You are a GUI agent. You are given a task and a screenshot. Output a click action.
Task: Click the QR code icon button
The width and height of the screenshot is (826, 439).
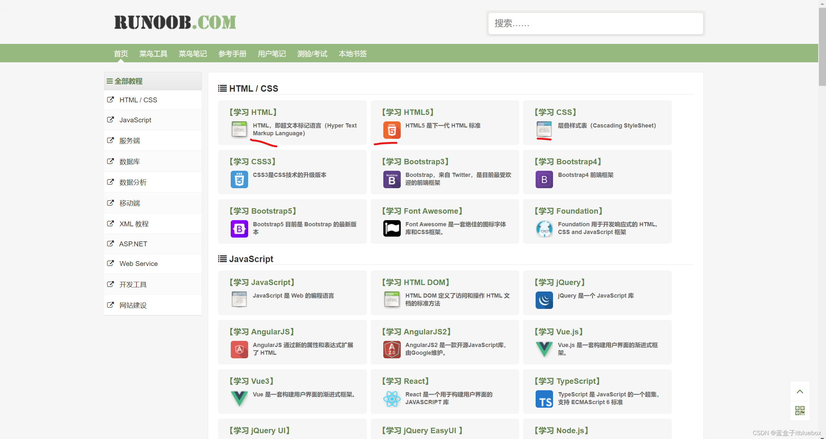point(800,411)
